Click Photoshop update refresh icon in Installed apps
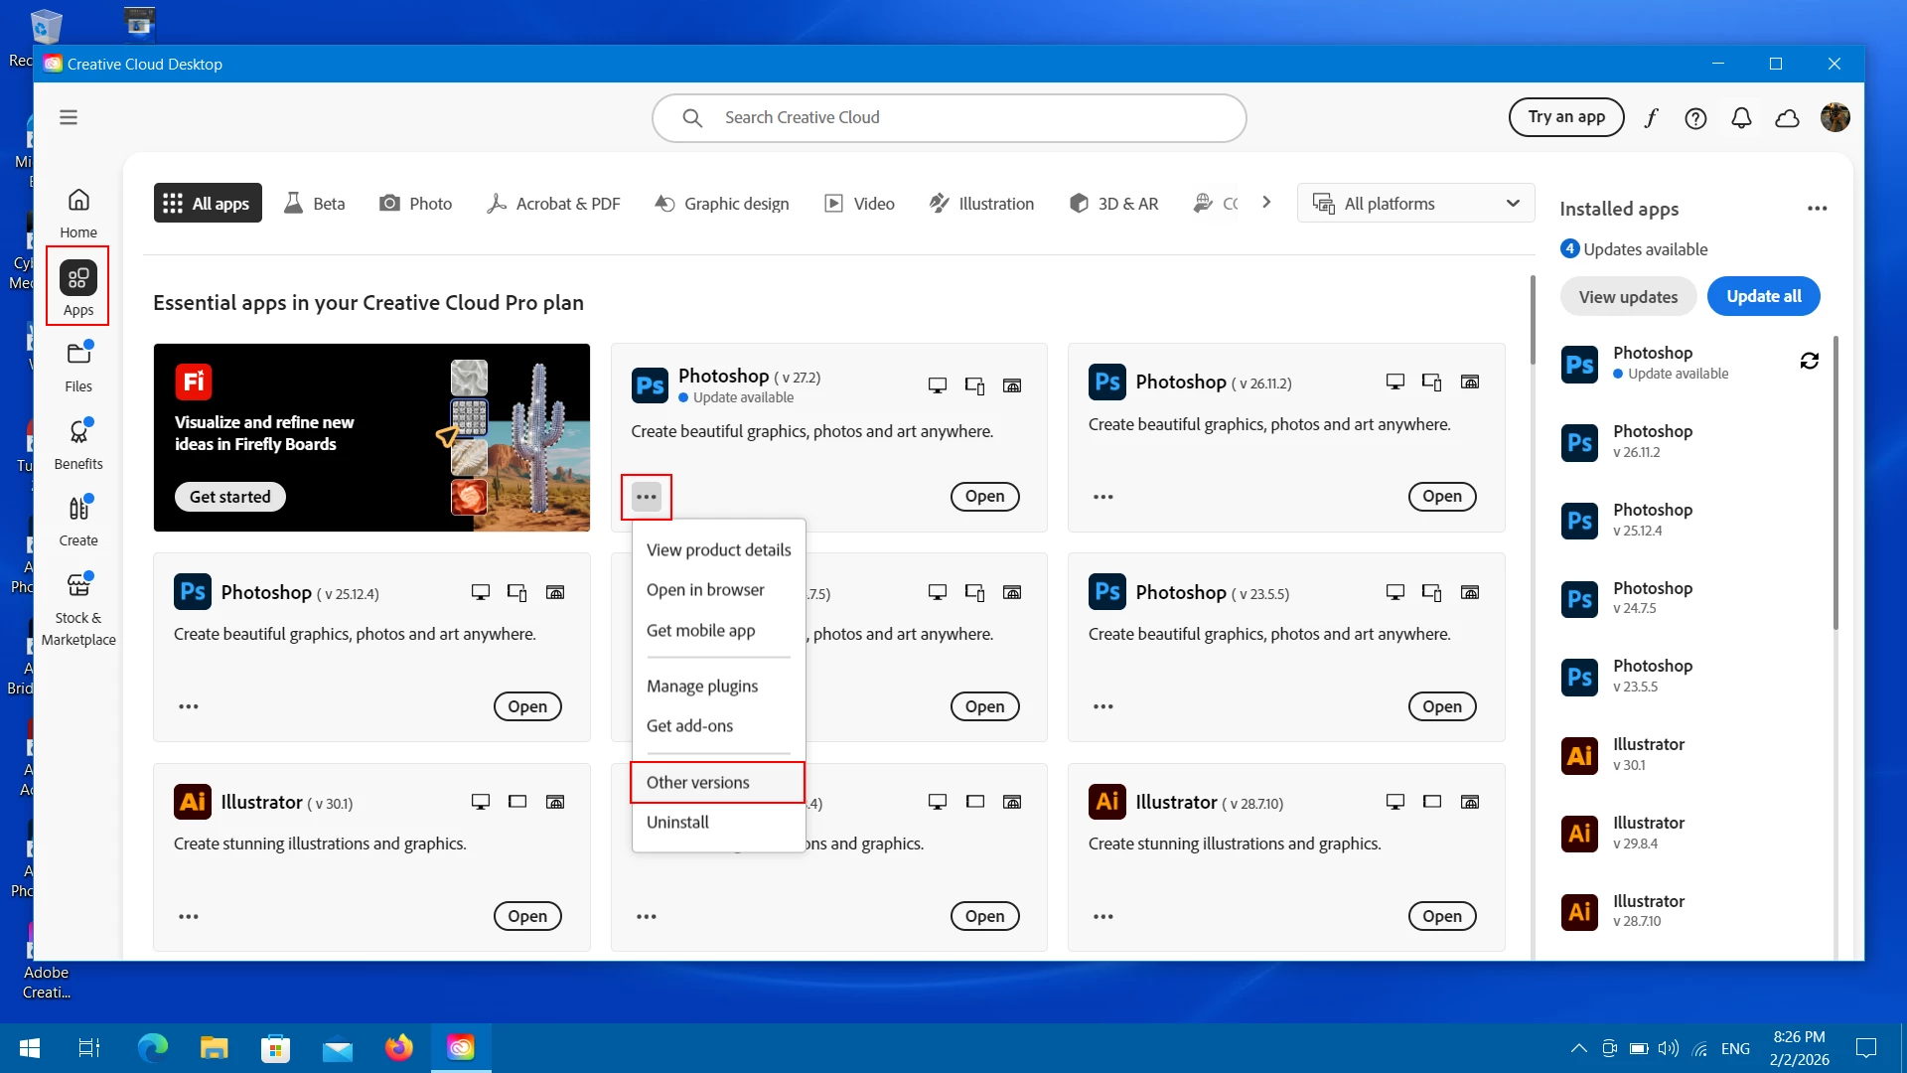The image size is (1907, 1073). click(1809, 362)
